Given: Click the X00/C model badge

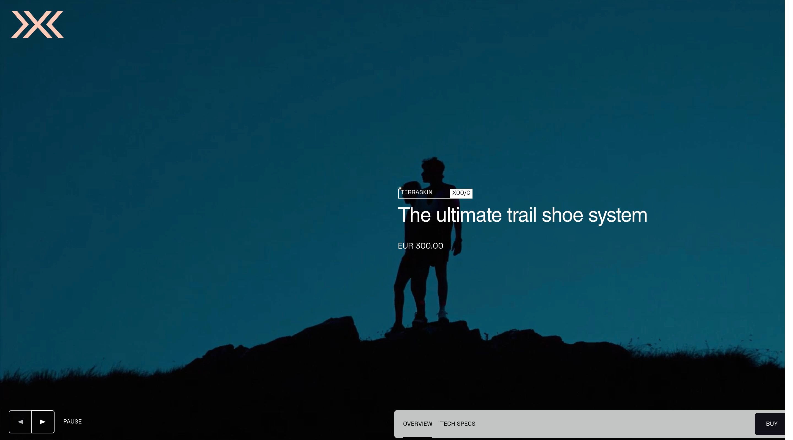Looking at the screenshot, I should (x=461, y=193).
